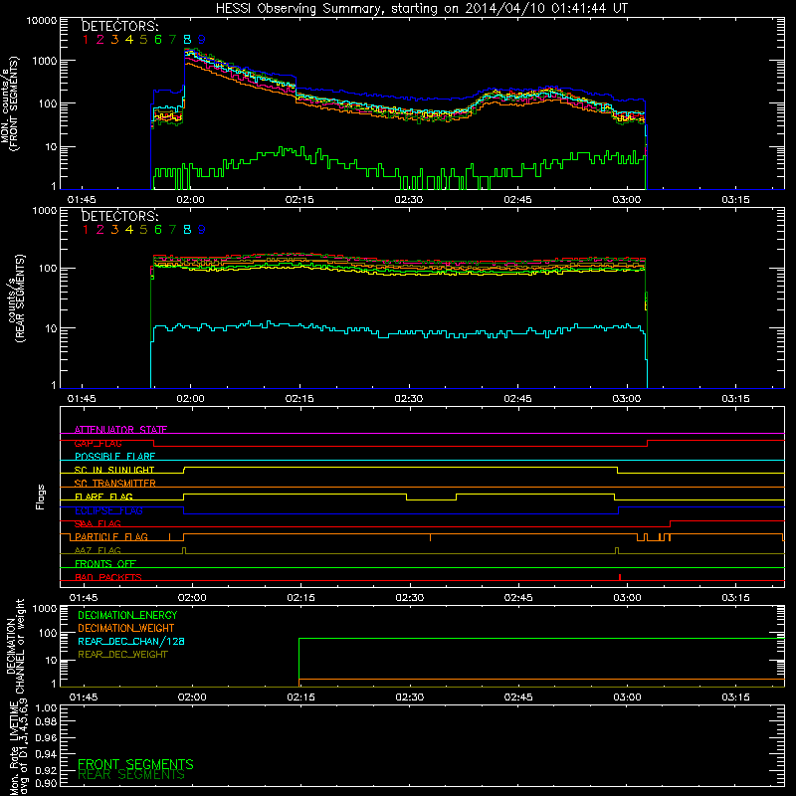Image resolution: width=796 pixels, height=796 pixels.
Task: Select the SC_IN_SUNLIGHT flag label
Action: [x=114, y=470]
